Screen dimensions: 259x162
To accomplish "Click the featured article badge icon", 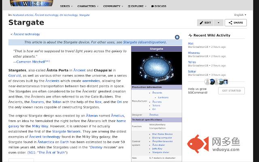I will [x=177, y=37].
